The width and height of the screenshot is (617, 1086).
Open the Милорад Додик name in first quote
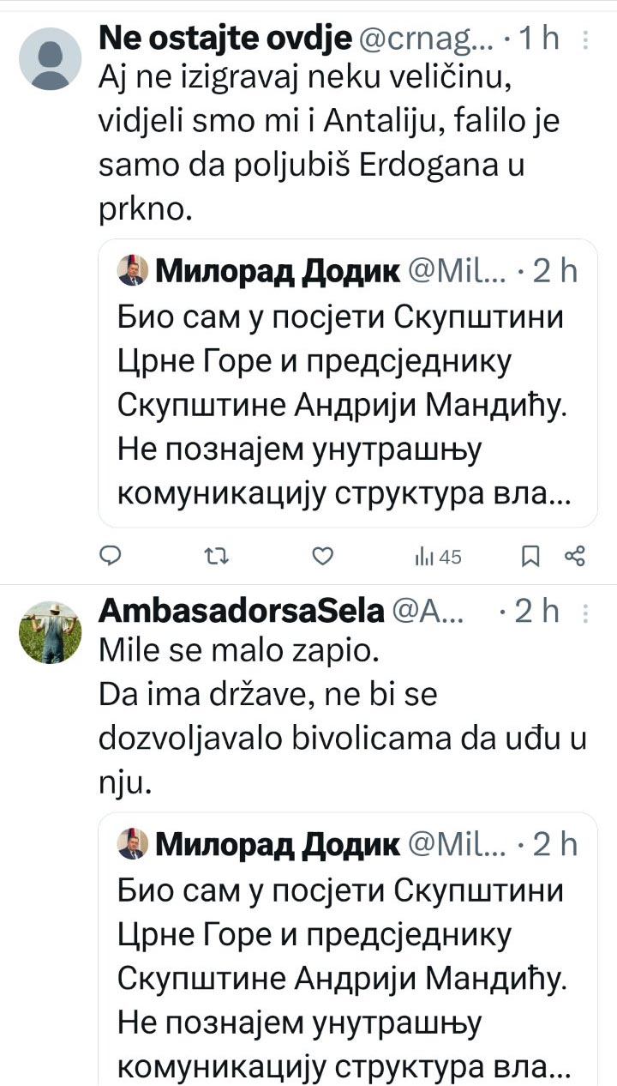pyautogui.click(x=278, y=272)
